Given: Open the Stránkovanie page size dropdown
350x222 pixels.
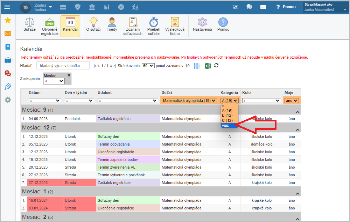Looking at the screenshot, I should pyautogui.click(x=148, y=66).
